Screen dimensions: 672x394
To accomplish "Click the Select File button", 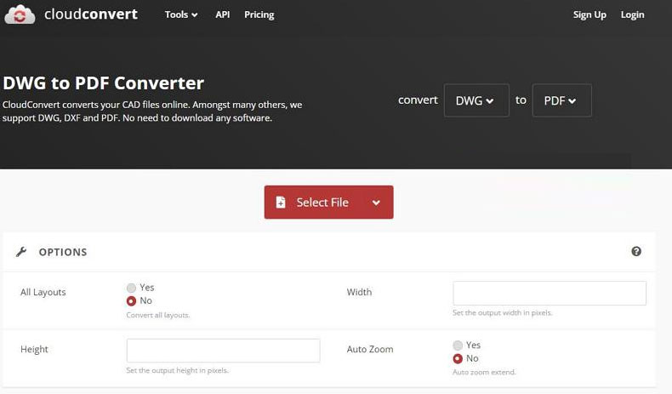I will click(328, 202).
